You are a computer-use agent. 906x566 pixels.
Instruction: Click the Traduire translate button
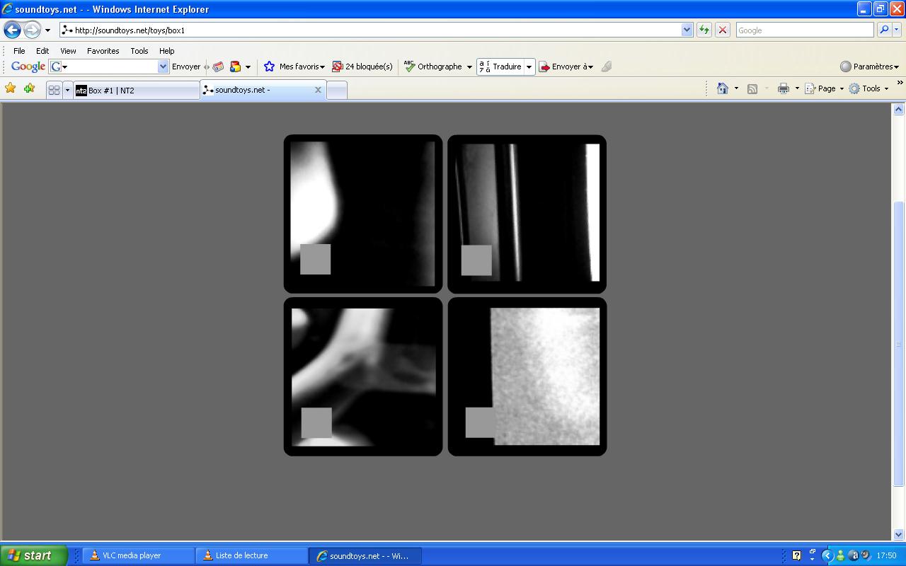500,67
